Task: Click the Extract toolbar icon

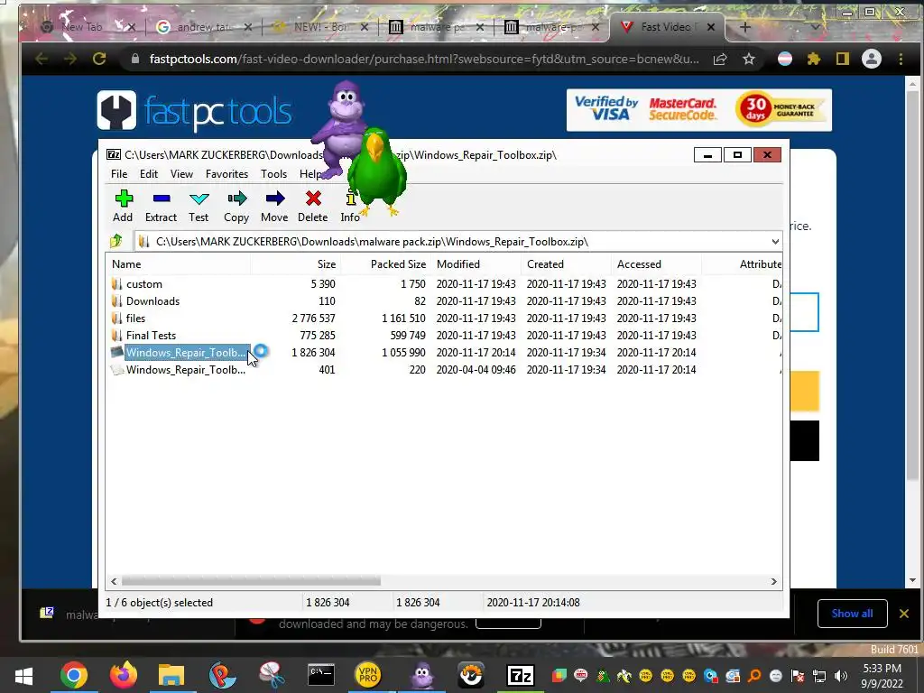Action: click(161, 206)
